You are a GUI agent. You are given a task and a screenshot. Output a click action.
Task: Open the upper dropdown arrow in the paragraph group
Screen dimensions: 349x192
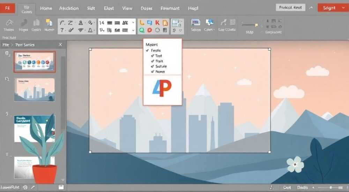pos(133,22)
